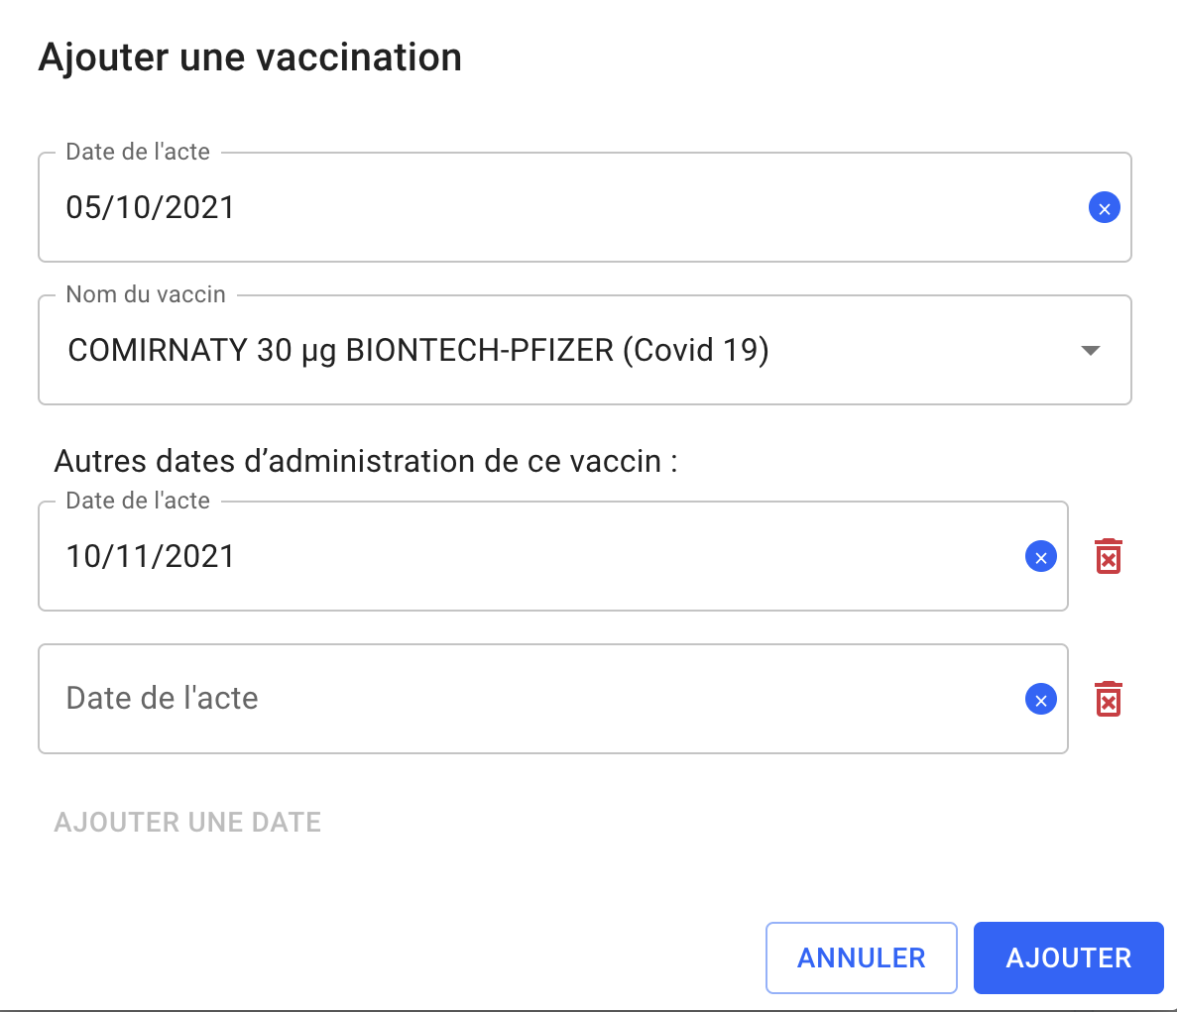
Task: Remove the empty date row using the red trash icon
Action: point(1109,699)
